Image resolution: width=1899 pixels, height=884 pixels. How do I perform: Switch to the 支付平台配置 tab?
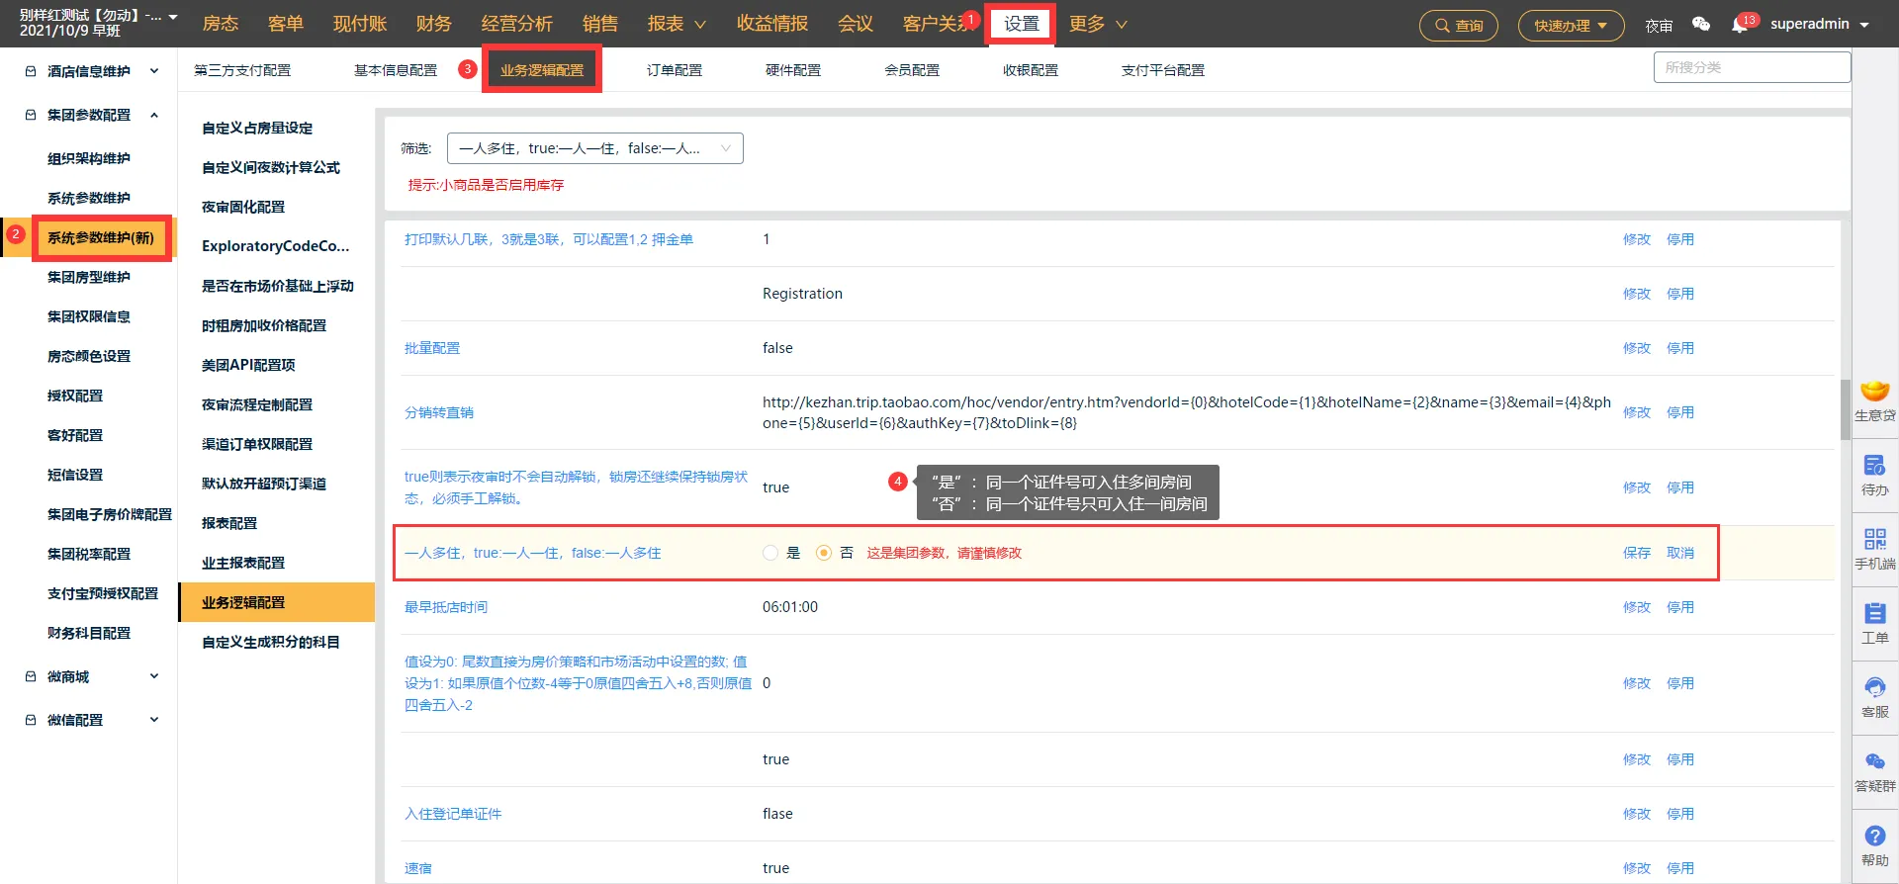[1163, 70]
